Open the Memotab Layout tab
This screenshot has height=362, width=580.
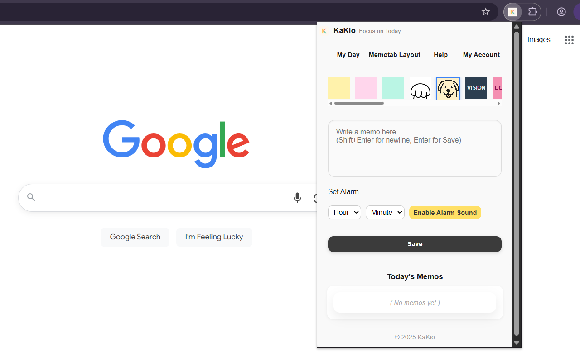pos(395,55)
